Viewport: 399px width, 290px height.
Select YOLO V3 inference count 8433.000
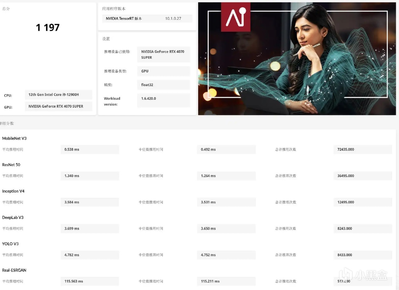[363, 255]
